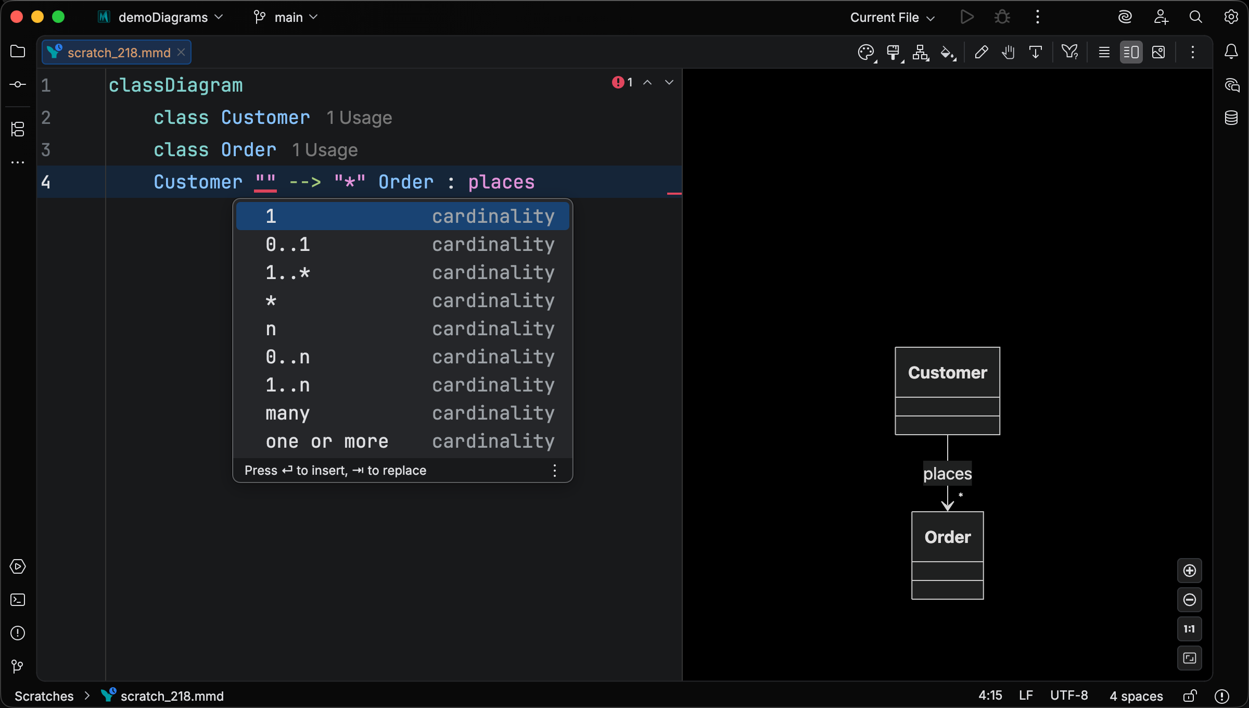Select the hand pan tool
The height and width of the screenshot is (708, 1249).
(x=1008, y=52)
